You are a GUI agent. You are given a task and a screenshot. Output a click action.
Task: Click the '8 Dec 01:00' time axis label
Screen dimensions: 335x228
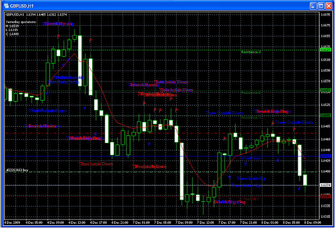pyautogui.click(x=270, y=223)
